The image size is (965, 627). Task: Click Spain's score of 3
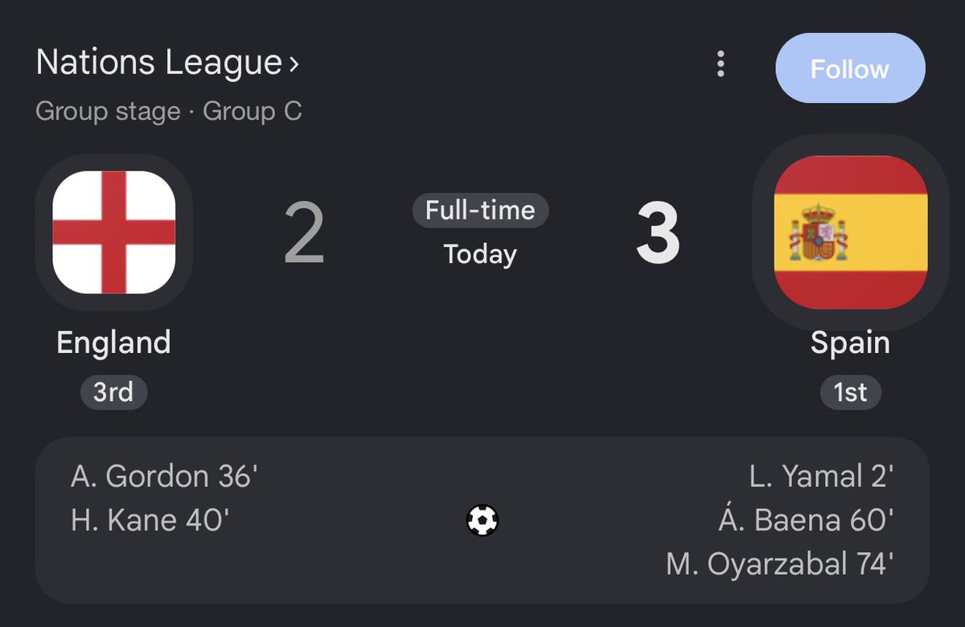tap(658, 234)
